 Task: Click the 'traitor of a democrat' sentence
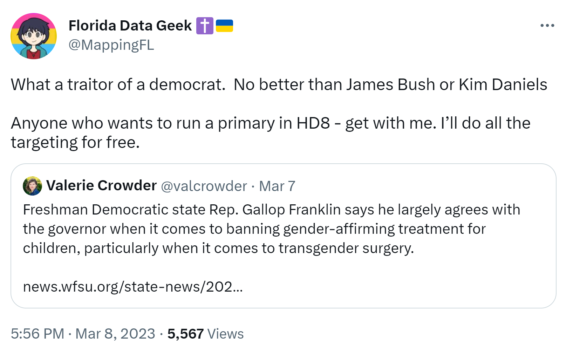click(x=118, y=84)
